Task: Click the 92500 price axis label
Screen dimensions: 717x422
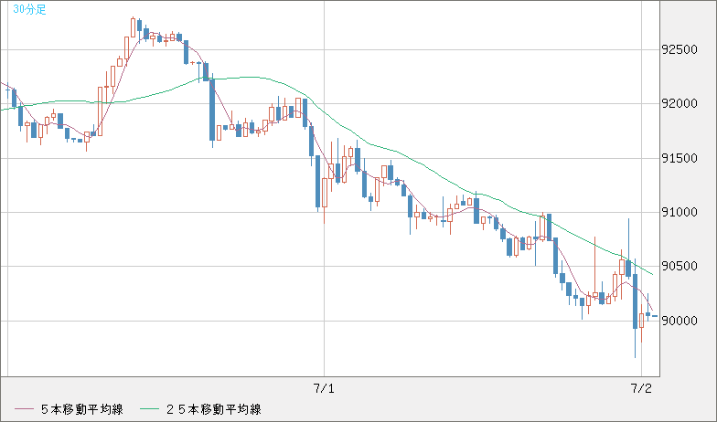Action: click(x=680, y=49)
